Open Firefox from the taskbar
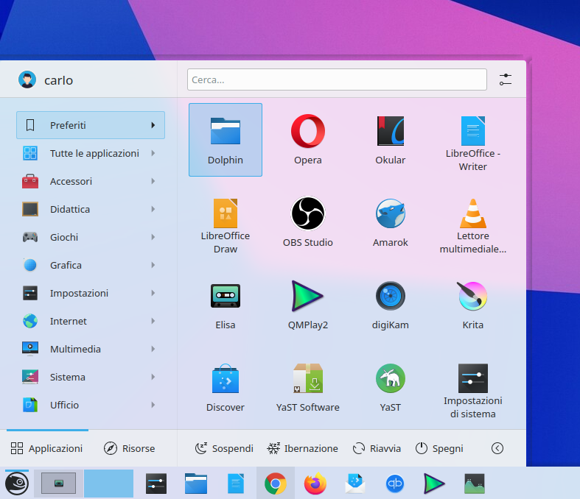This screenshot has height=499, width=580. (315, 483)
